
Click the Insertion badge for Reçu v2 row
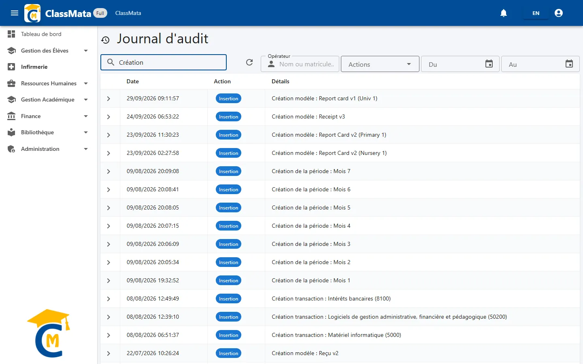[x=228, y=353]
